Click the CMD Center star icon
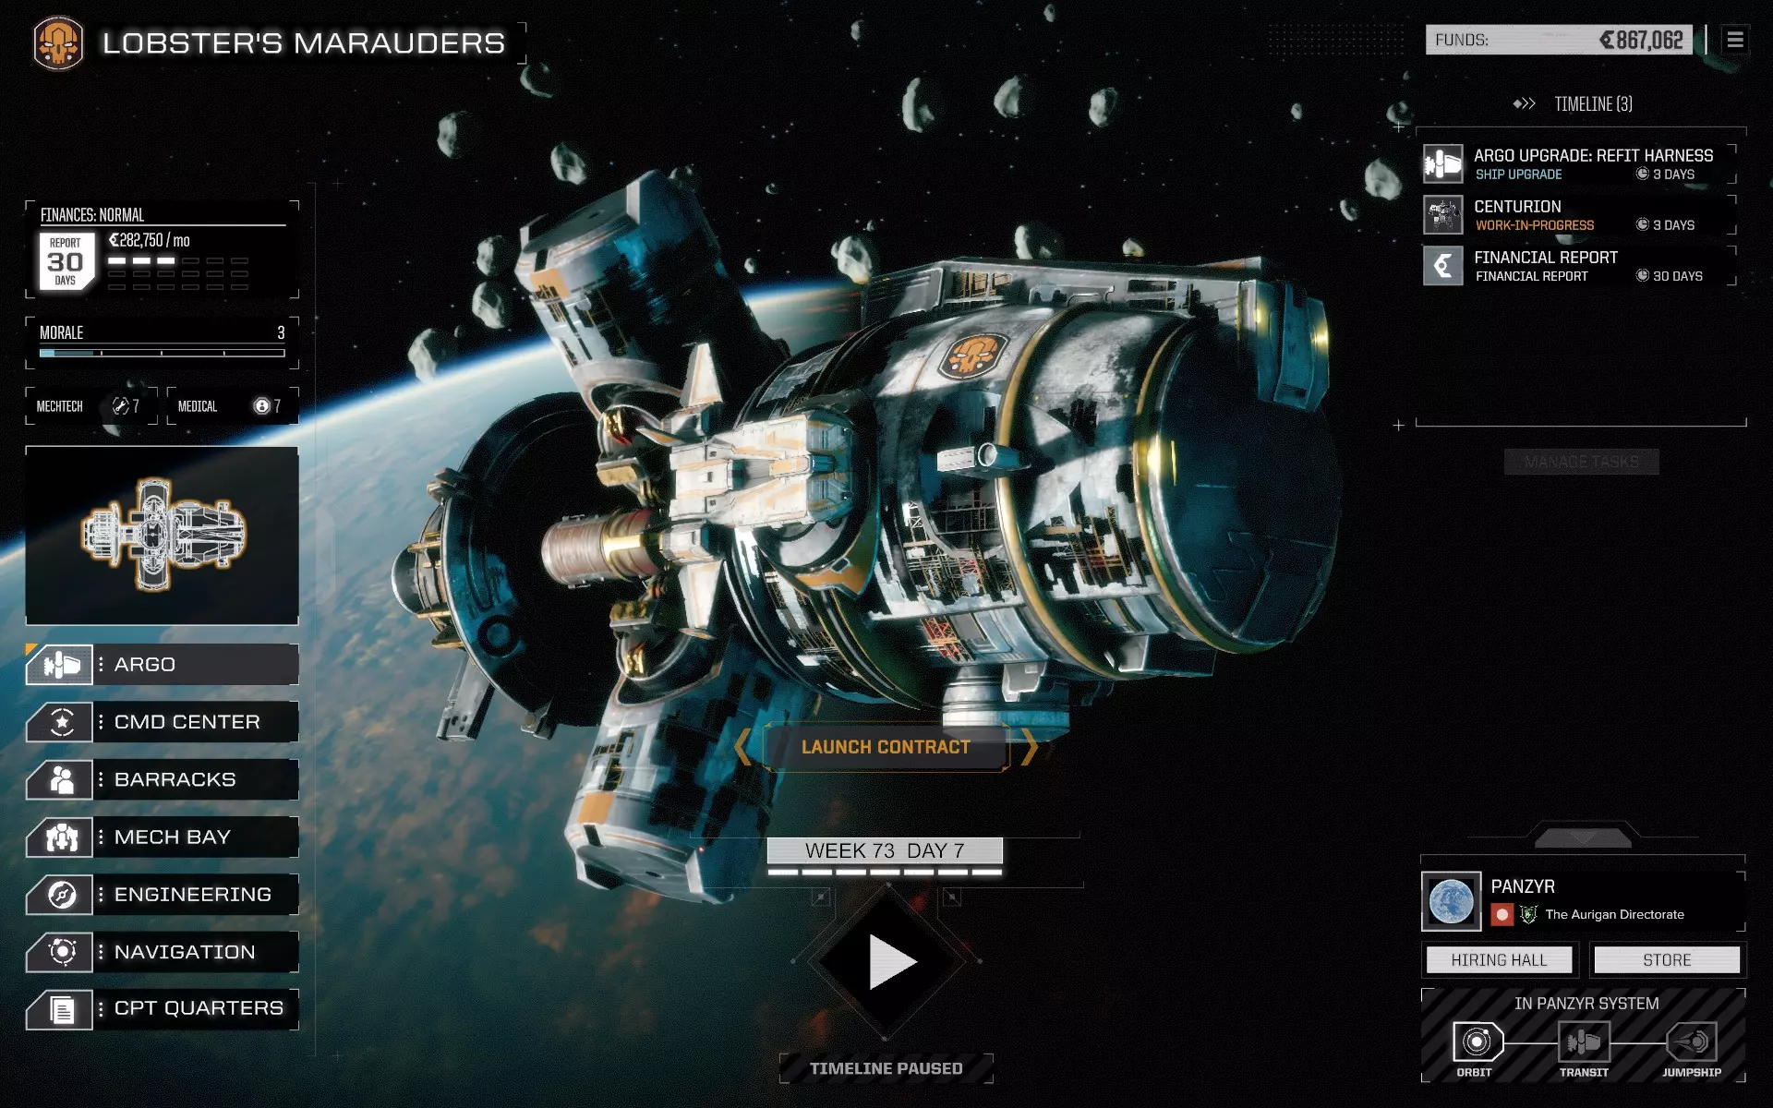1773x1108 pixels. 60,722
